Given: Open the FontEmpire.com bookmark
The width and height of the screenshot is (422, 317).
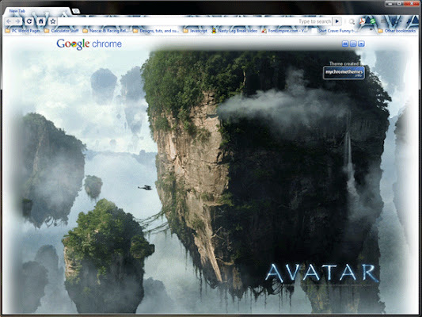Looking at the screenshot, I should point(284,31).
